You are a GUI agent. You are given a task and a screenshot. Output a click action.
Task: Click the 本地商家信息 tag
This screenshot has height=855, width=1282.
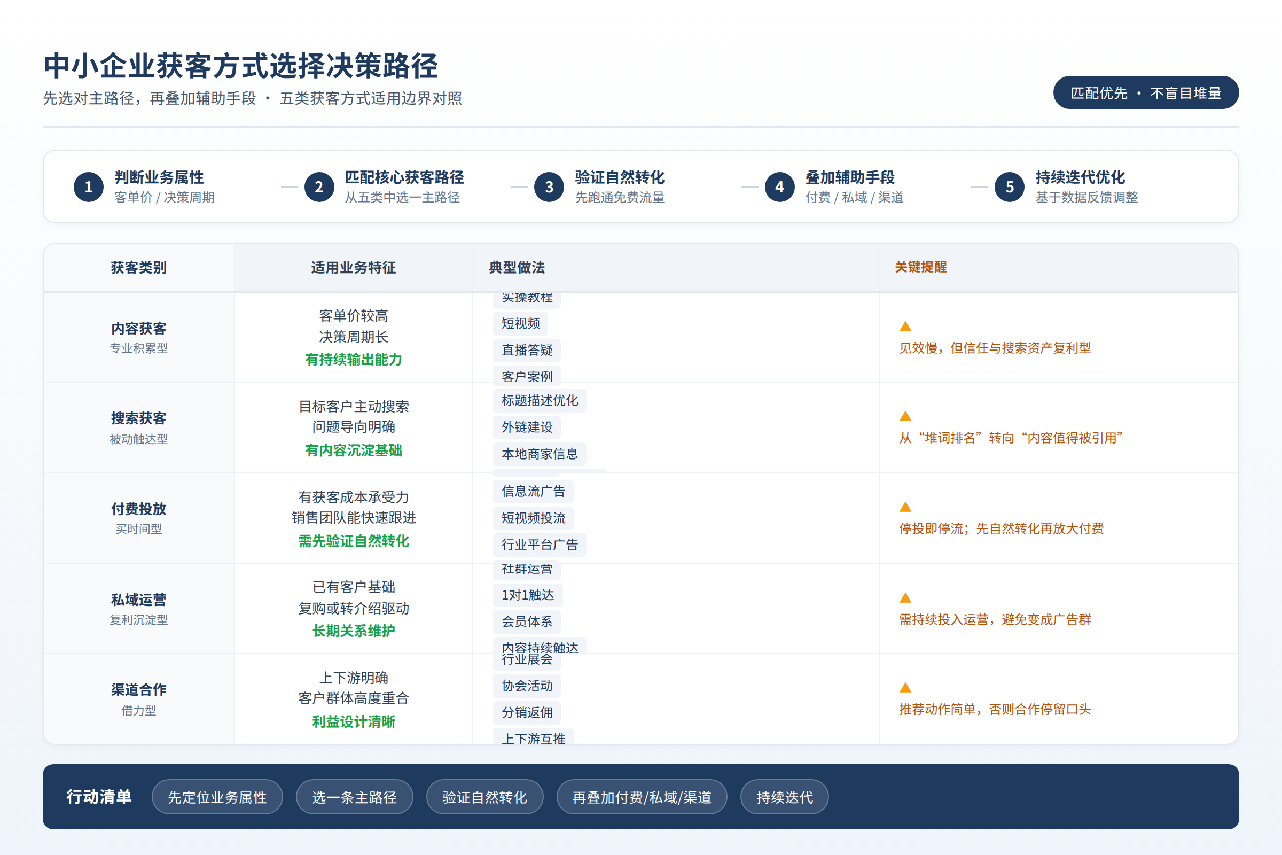coord(540,454)
